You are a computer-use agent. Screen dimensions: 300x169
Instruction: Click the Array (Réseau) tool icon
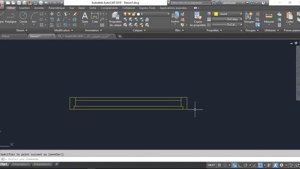pyautogui.click(x=65, y=25)
